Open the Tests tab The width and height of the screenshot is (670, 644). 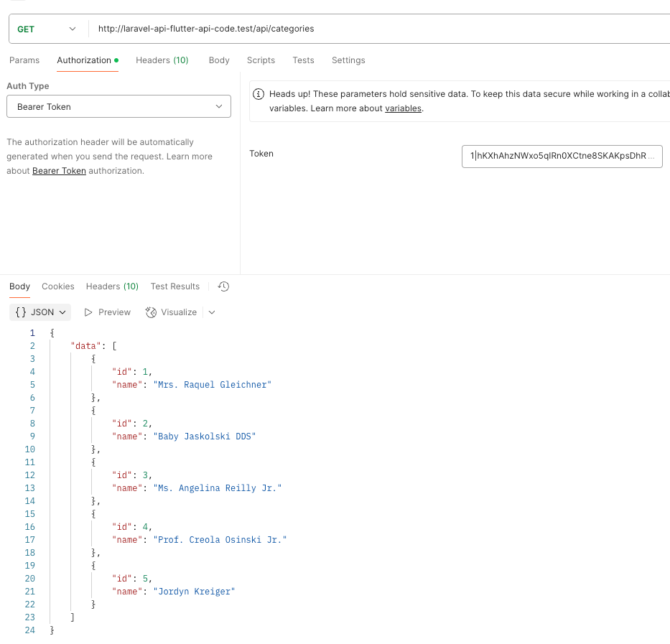pyautogui.click(x=303, y=60)
